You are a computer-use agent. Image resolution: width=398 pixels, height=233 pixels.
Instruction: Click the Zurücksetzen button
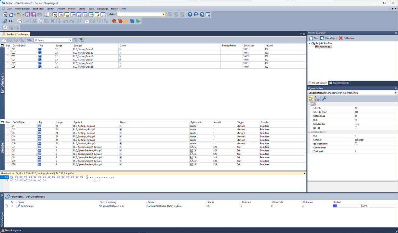35,197
